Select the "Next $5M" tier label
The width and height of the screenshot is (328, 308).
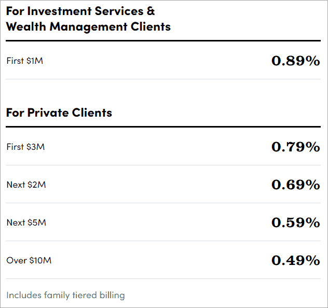coord(26,222)
